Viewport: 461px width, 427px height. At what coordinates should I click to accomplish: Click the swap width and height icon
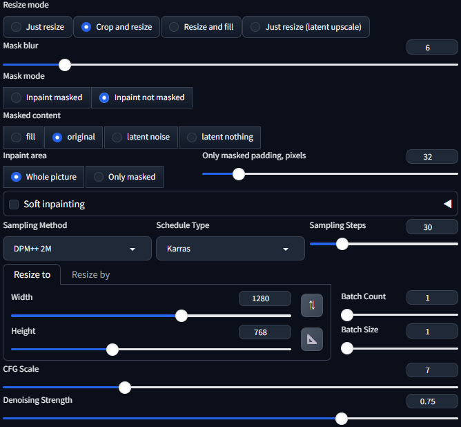[311, 305]
